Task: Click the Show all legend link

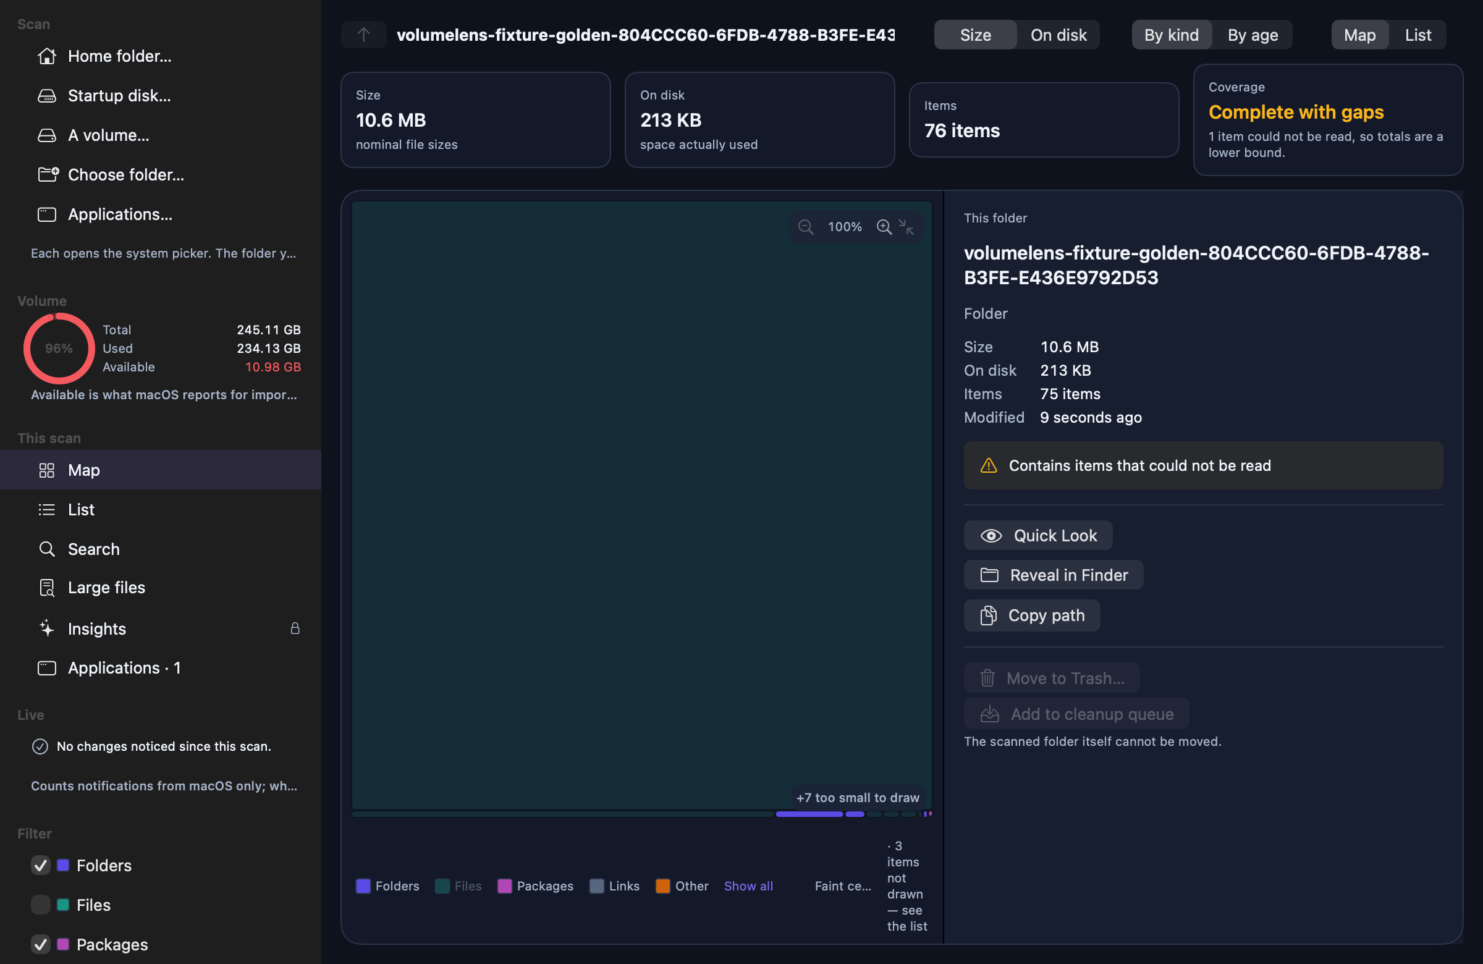Action: coord(748,886)
